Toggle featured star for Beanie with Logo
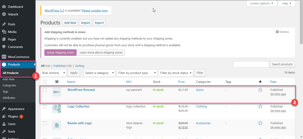The width and height of the screenshot is (303, 139). click(x=260, y=123)
